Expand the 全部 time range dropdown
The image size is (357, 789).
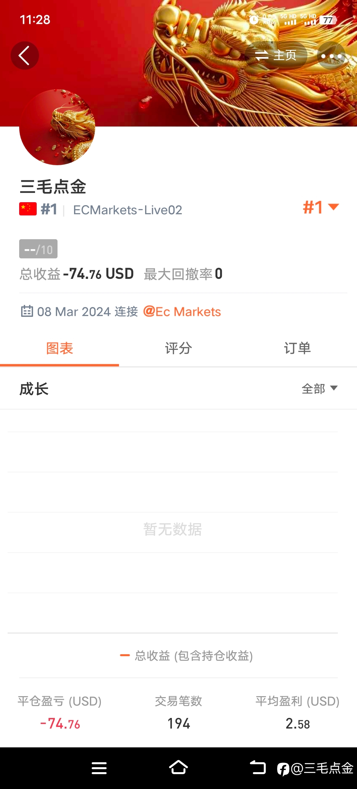point(320,389)
